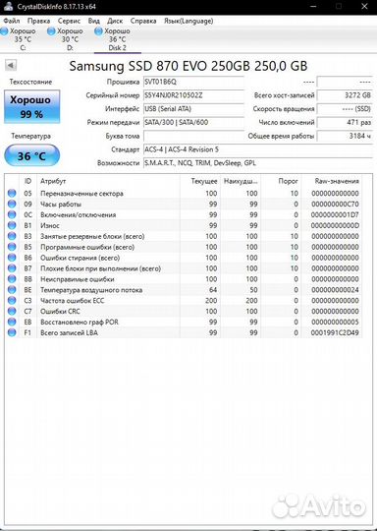Click the Возможности features field
Image resolution: width=377 pixels, height=531 pixels.
tap(257, 163)
